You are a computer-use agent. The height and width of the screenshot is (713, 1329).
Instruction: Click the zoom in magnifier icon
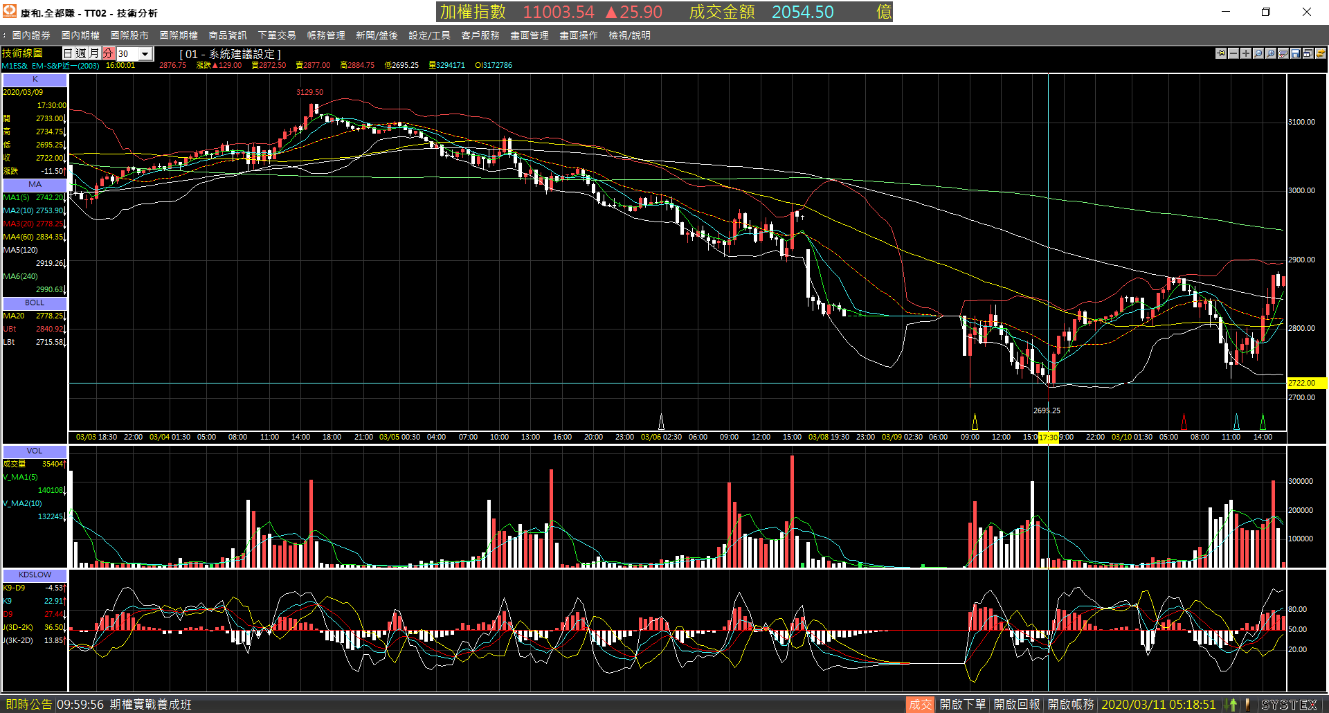pos(1270,53)
